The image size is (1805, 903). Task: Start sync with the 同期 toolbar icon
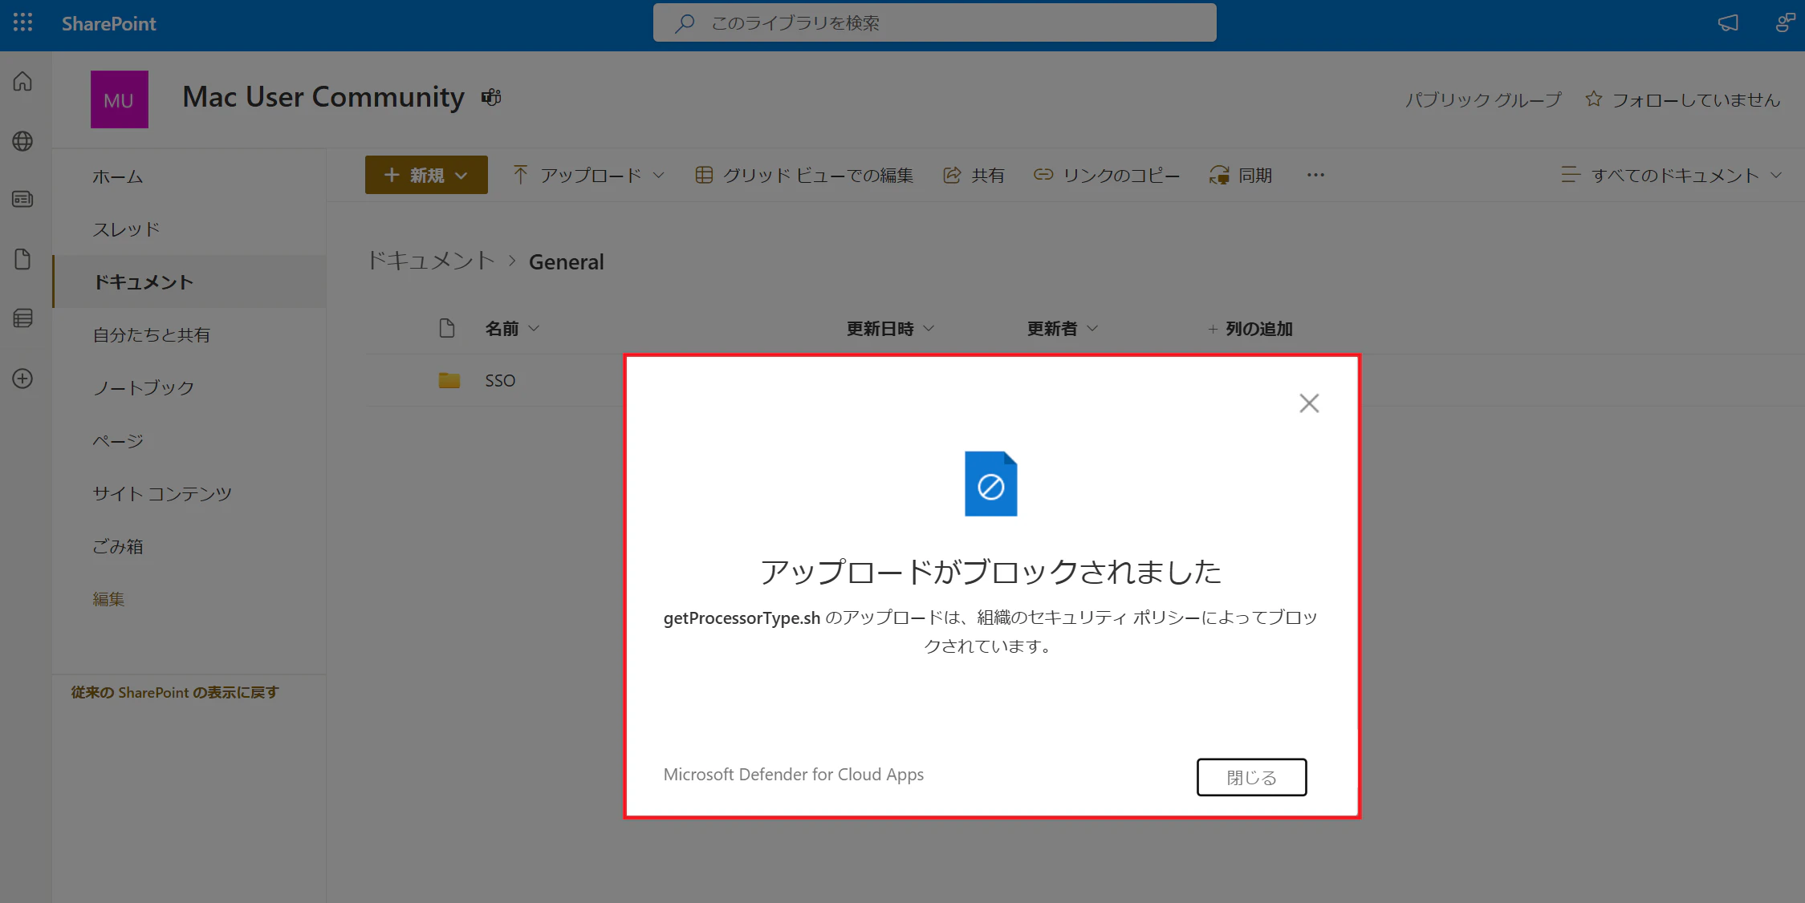(1241, 175)
